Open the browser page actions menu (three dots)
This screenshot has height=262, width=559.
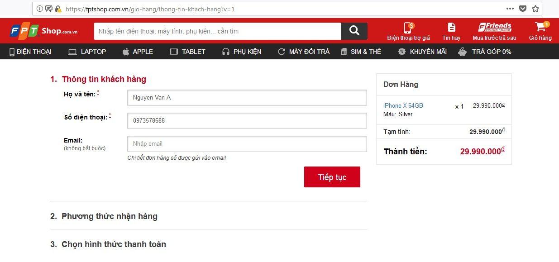(510, 9)
